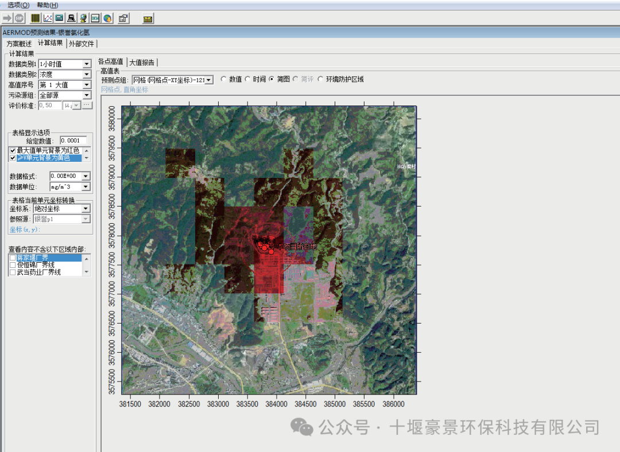The image size is (620, 452).
Task: Expand the 数据单位 mg/m^3 dropdown
Action: (86, 187)
